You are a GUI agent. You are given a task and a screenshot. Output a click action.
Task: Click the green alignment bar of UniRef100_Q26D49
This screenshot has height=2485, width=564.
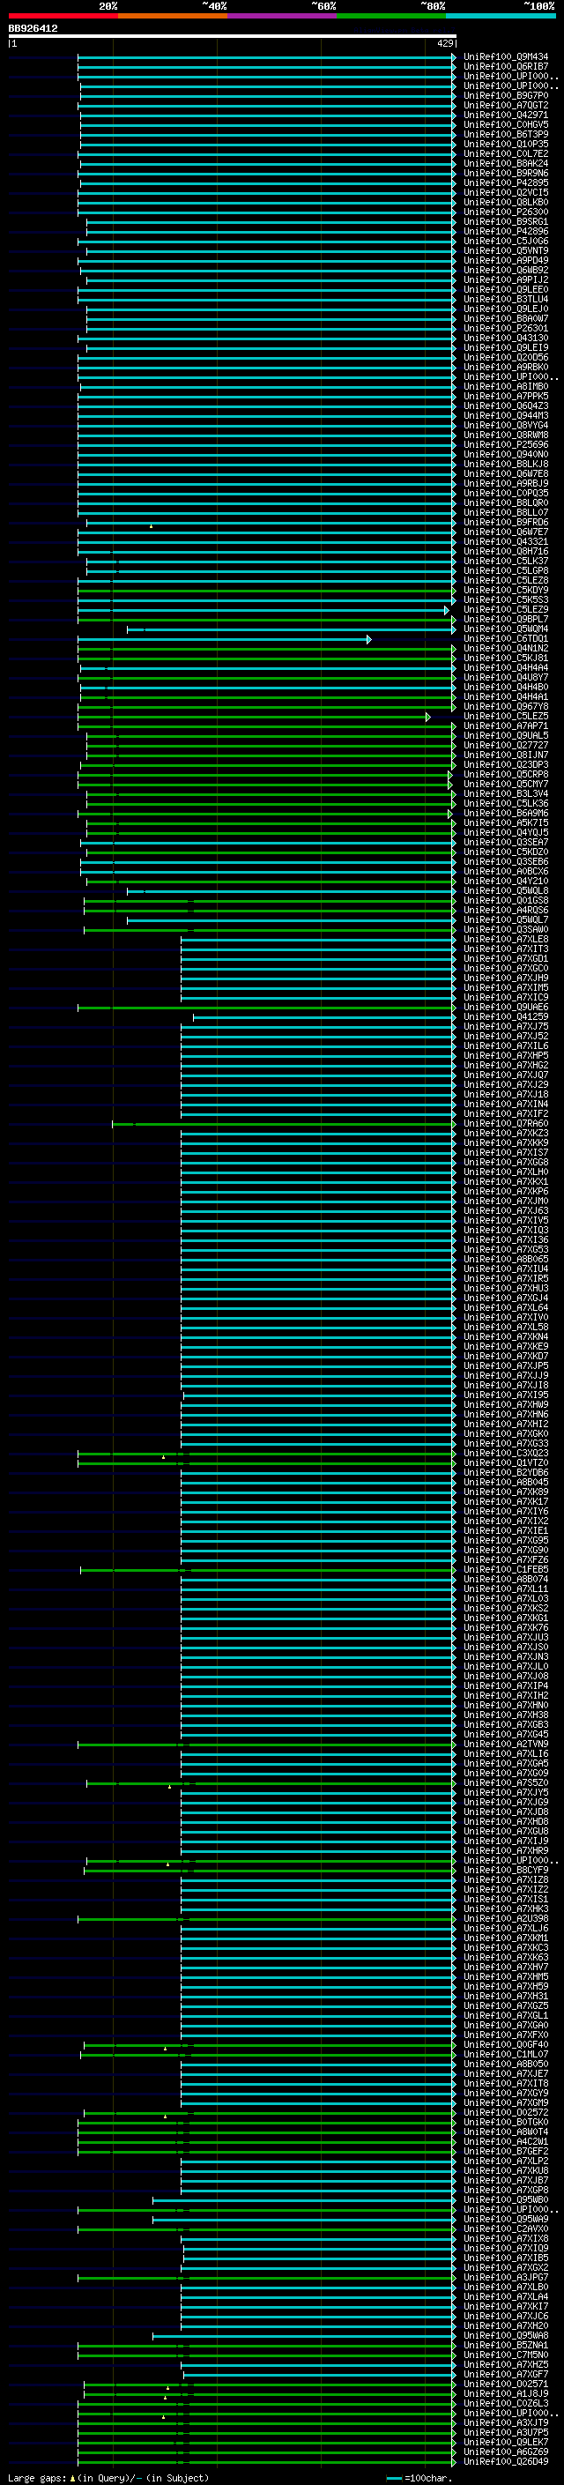pyautogui.click(x=266, y=2462)
